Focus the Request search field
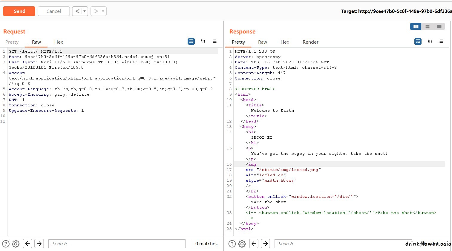The height and width of the screenshot is (251, 452). point(117,244)
